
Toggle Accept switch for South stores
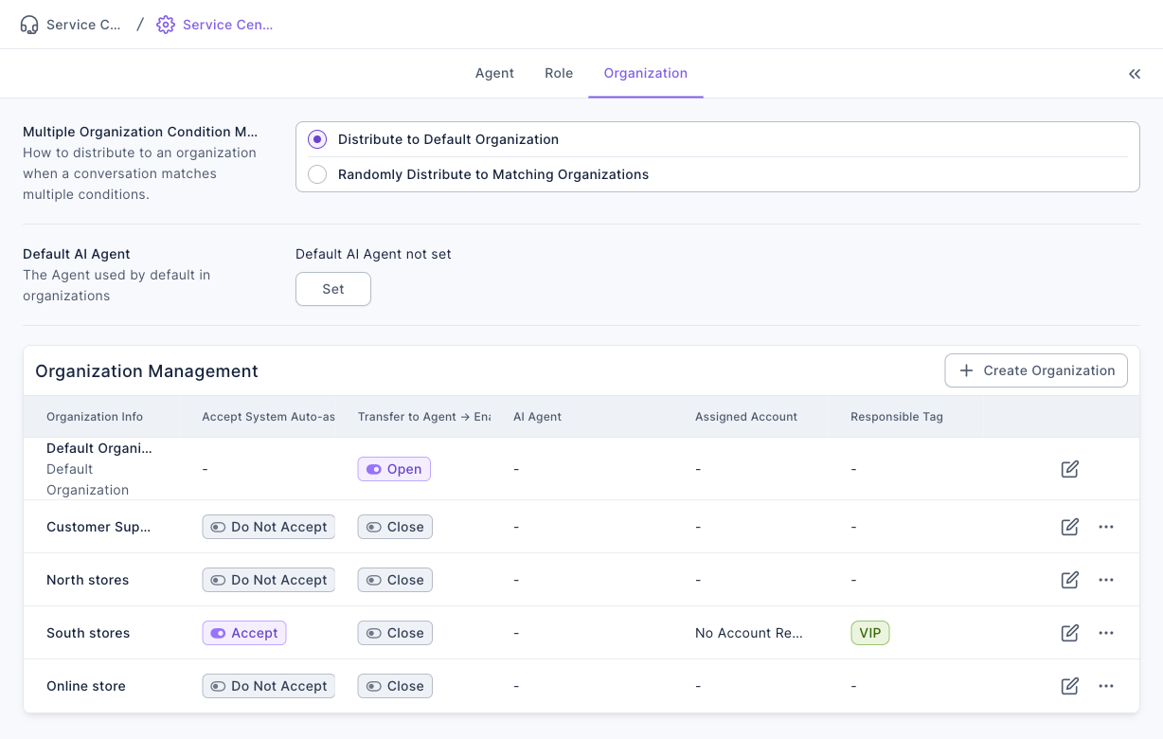(x=244, y=633)
